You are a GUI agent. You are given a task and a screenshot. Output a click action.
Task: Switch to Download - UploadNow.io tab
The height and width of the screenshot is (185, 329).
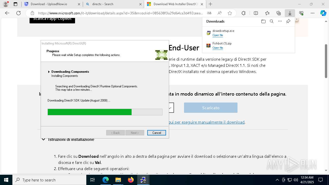pos(52,4)
